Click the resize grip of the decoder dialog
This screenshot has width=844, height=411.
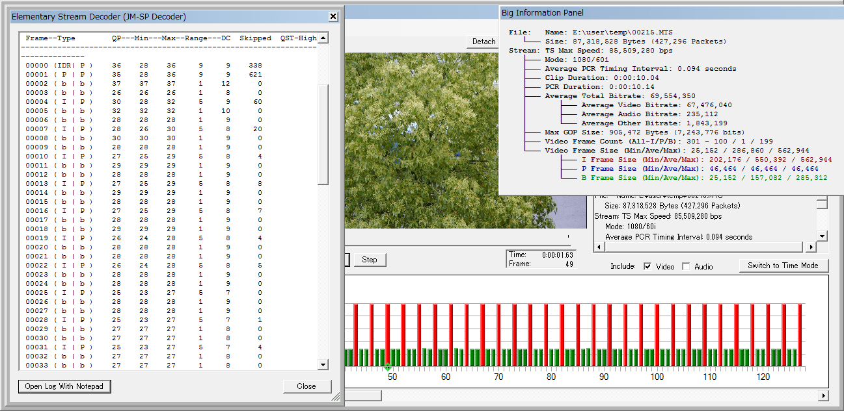click(x=336, y=397)
